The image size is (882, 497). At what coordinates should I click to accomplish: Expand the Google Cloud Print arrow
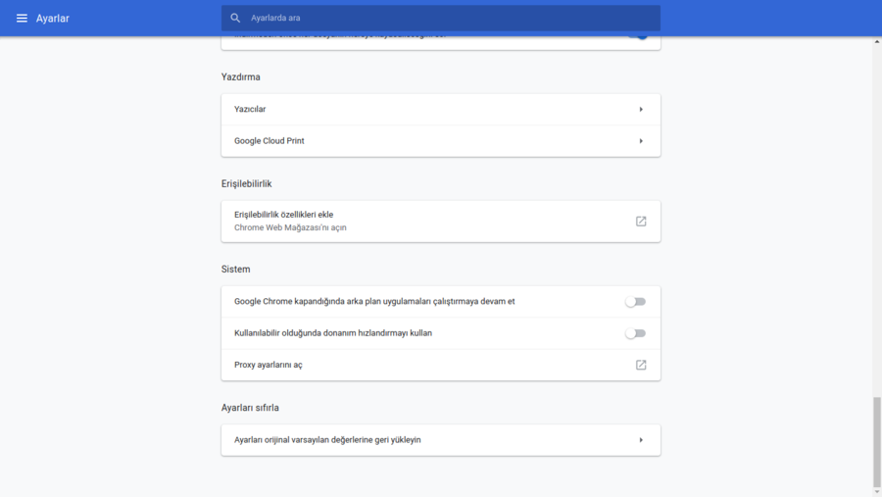coord(641,141)
